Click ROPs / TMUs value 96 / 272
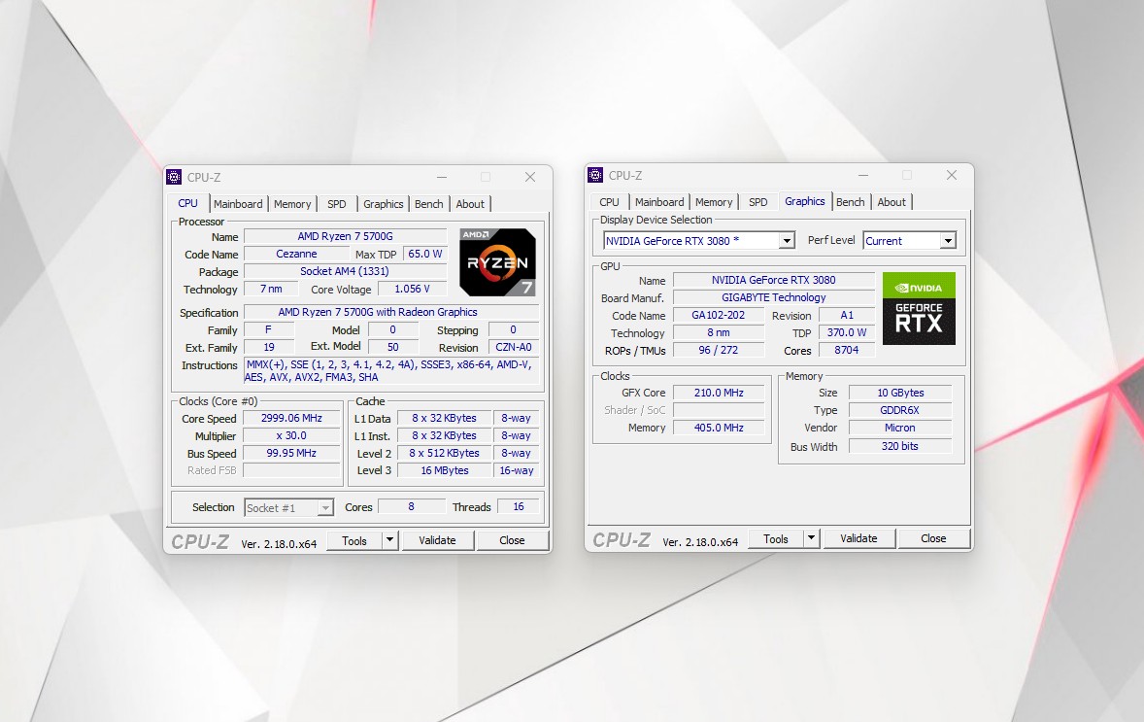The image size is (1144, 722). pos(719,351)
